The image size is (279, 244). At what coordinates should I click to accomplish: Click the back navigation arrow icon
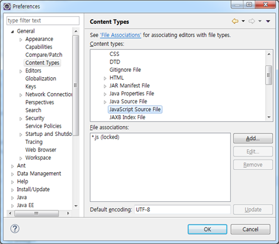[235, 21]
